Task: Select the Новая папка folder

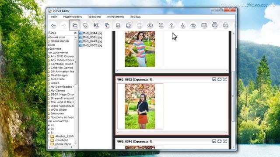Action: pos(59,41)
